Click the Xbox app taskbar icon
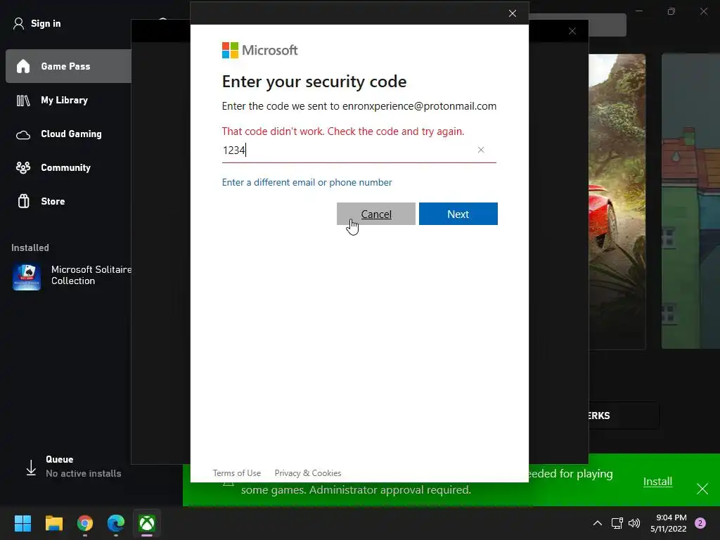Viewport: 720px width, 540px height. tap(147, 523)
